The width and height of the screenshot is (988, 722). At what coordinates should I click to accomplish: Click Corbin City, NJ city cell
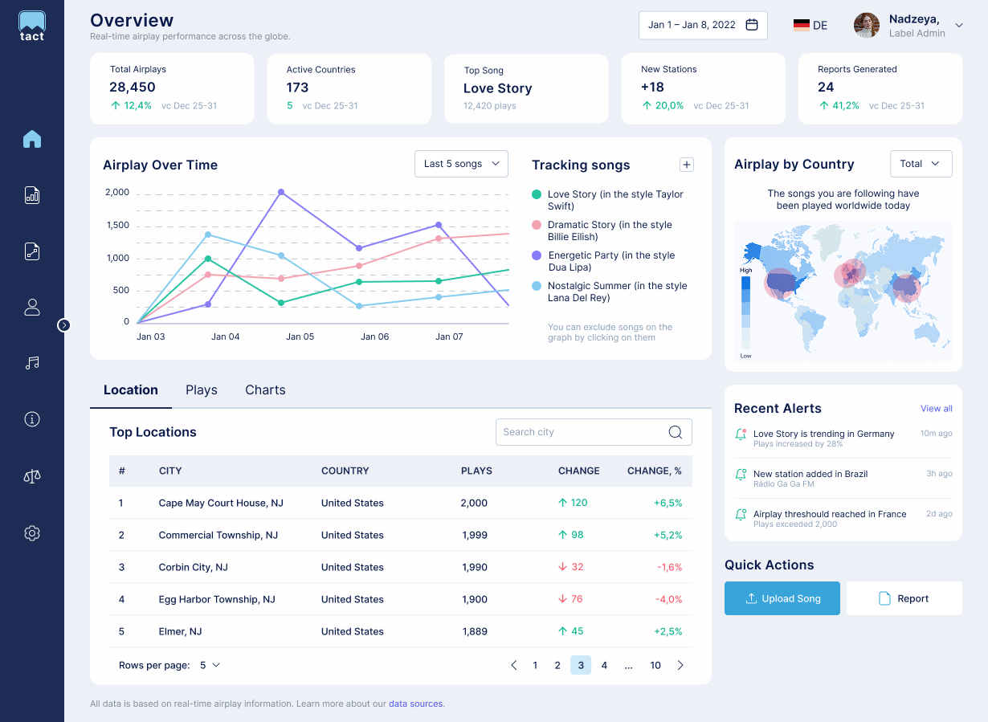coord(194,567)
